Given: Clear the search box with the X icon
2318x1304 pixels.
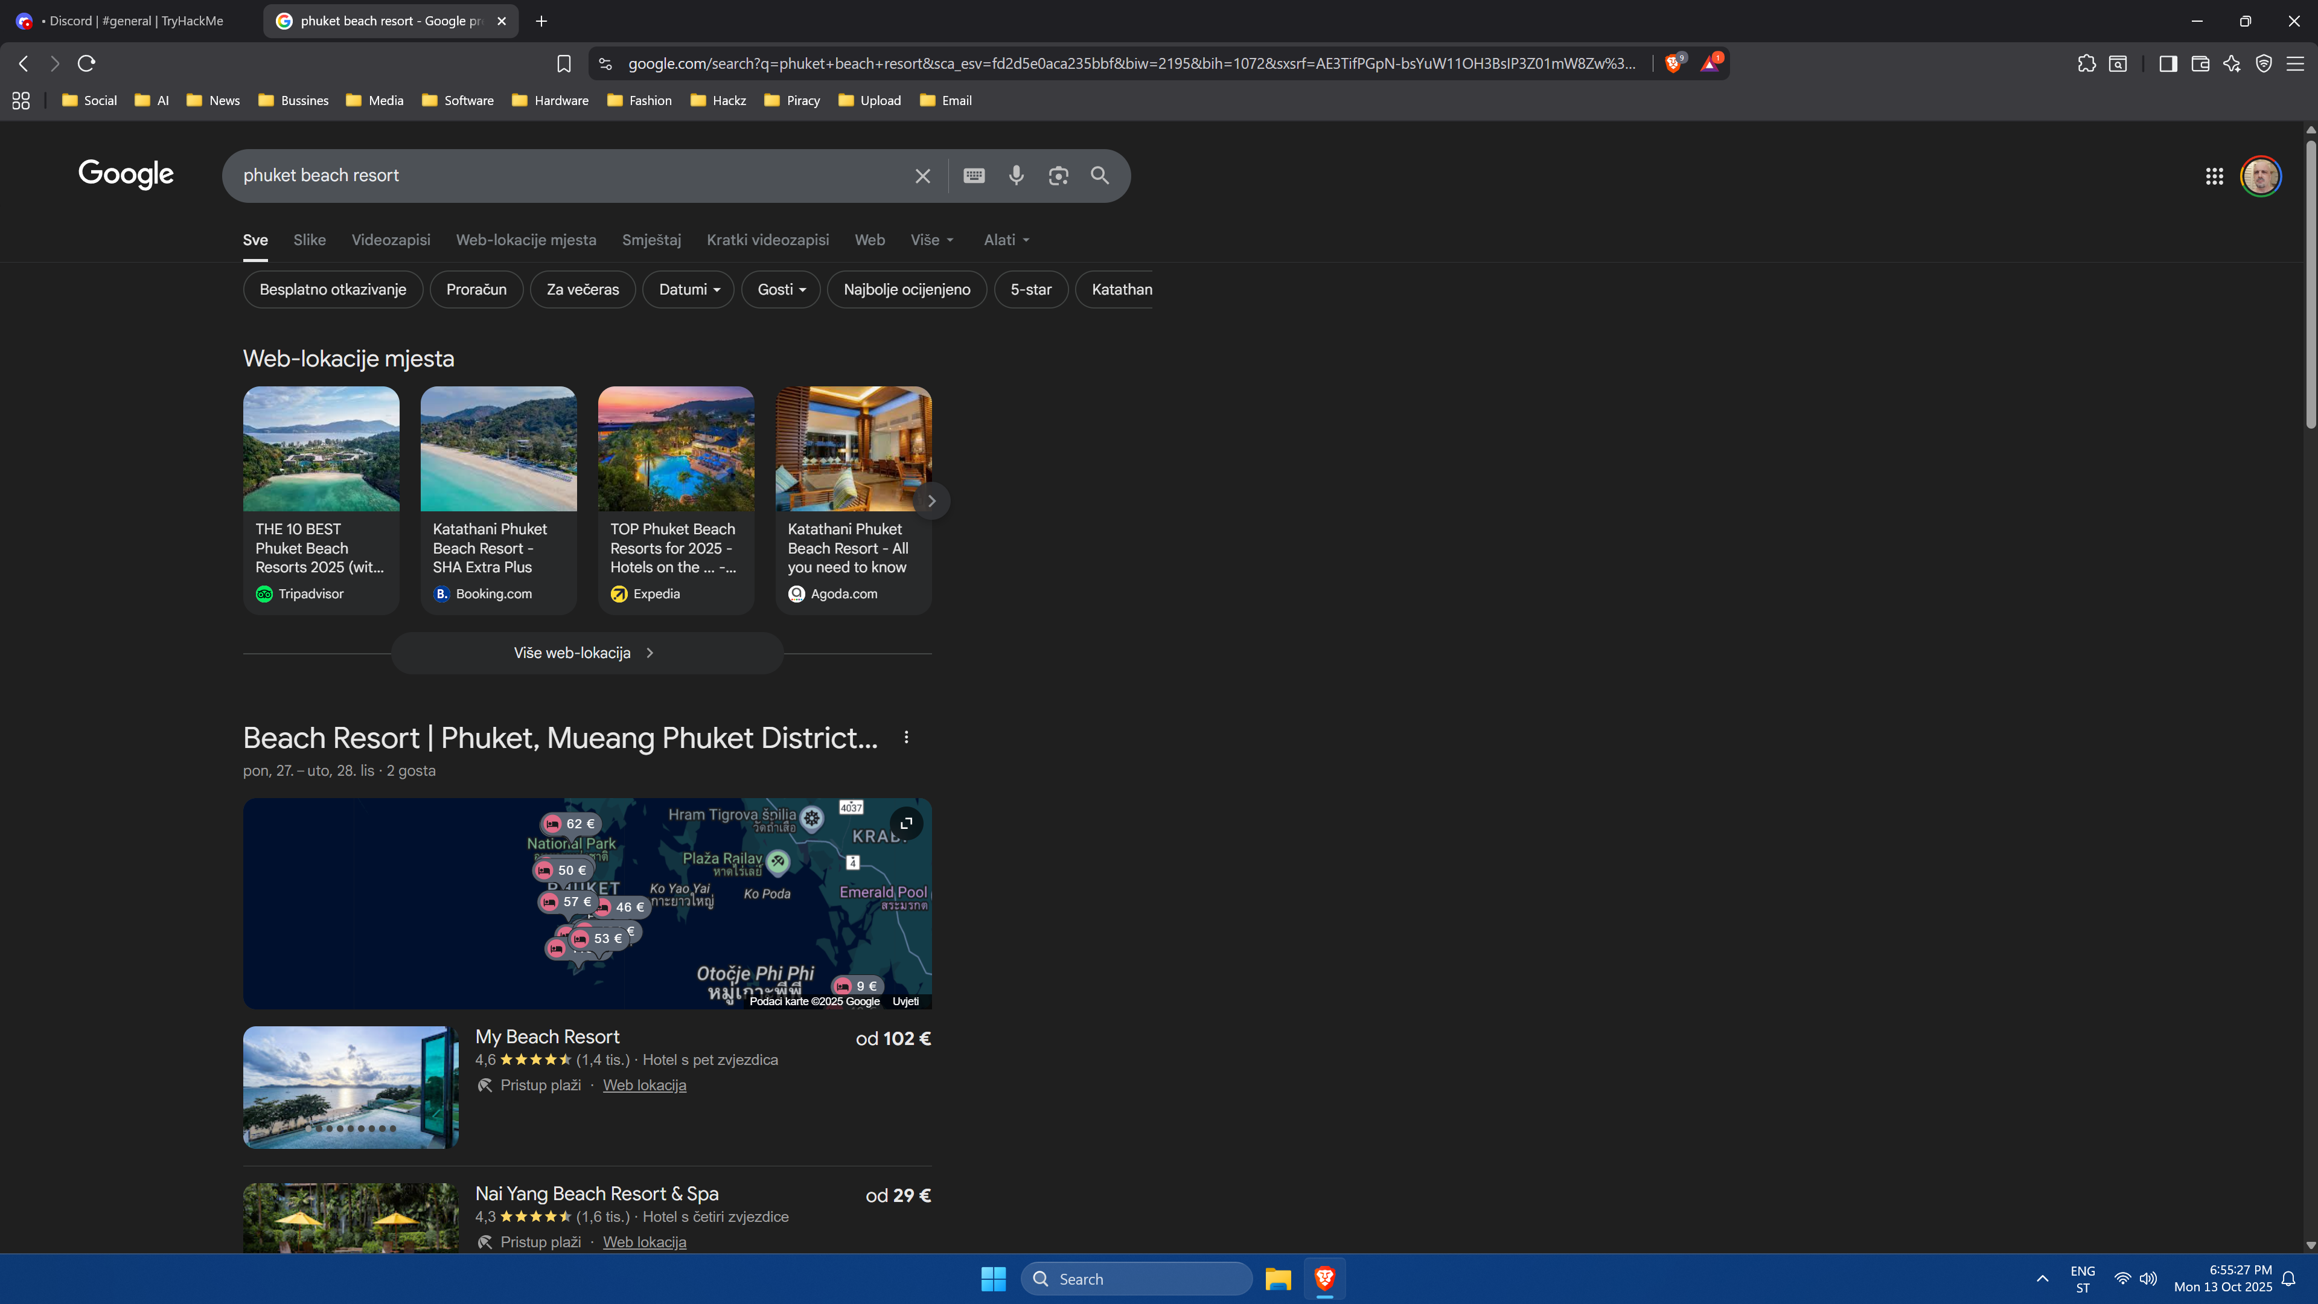Looking at the screenshot, I should [922, 176].
